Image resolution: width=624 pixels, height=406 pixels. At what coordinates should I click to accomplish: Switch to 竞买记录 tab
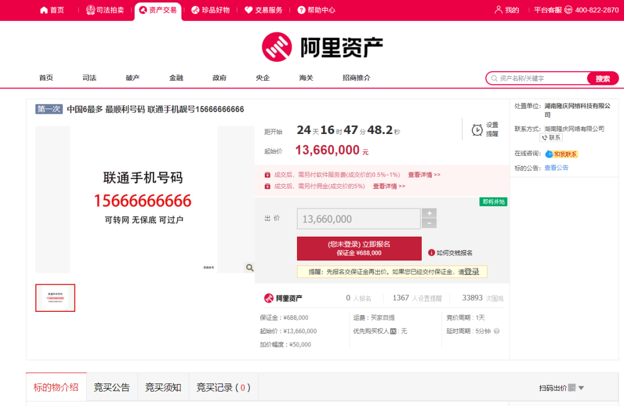coord(224,388)
